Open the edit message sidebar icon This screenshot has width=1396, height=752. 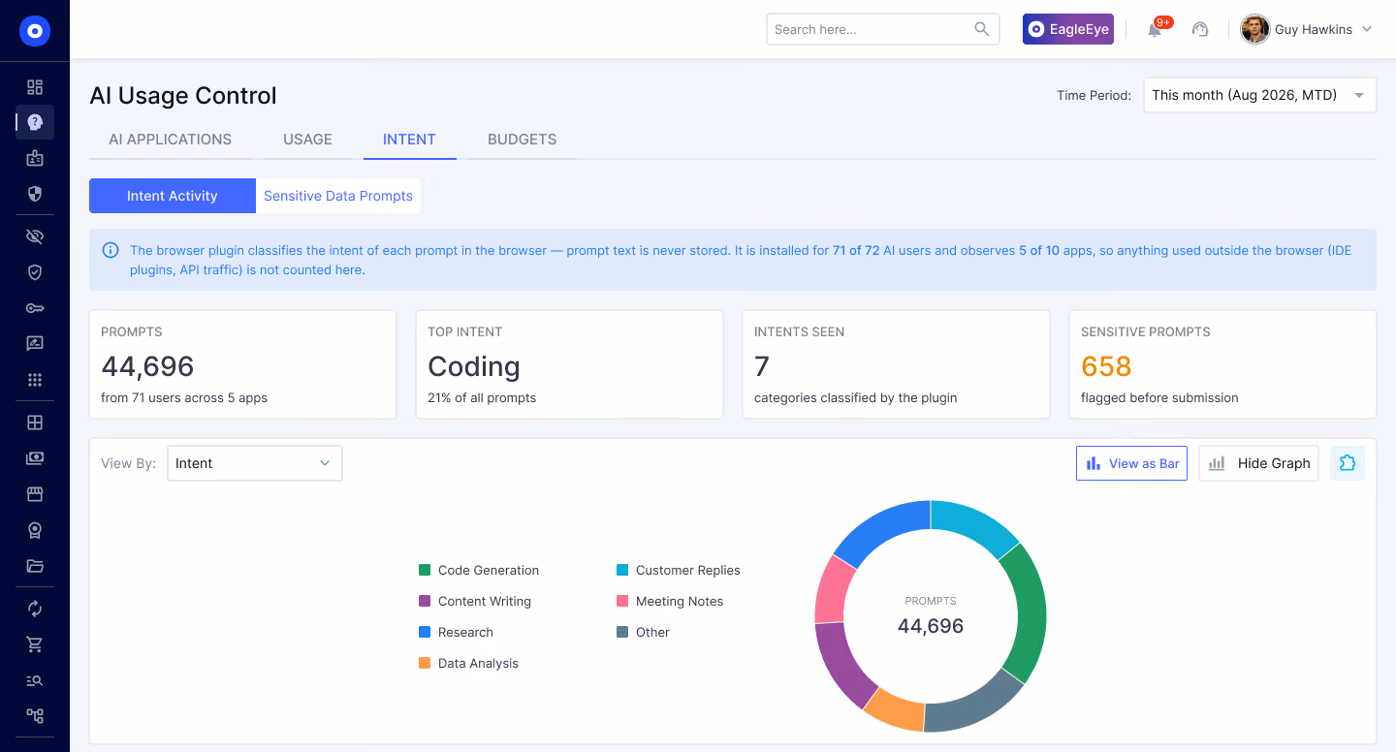[35, 343]
